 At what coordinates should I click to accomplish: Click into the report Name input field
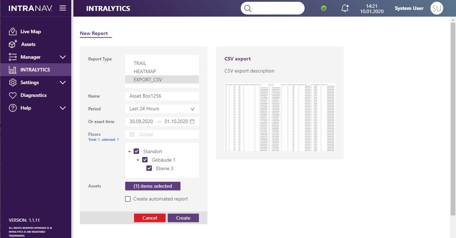coord(162,96)
